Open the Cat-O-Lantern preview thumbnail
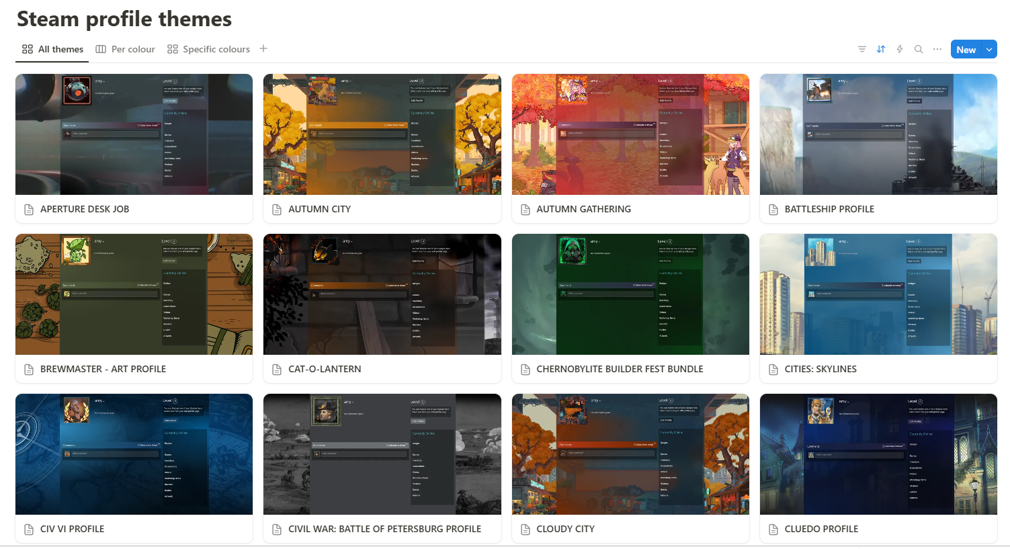The height and width of the screenshot is (549, 1010). click(382, 294)
